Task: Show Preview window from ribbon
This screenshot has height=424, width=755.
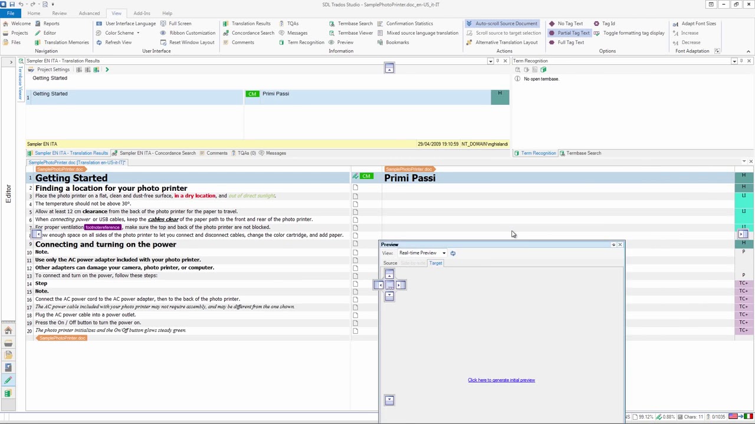Action: pos(341,42)
